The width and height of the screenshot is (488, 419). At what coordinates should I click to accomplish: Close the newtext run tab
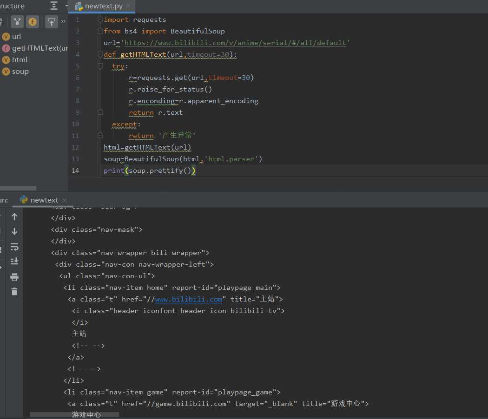click(65, 200)
